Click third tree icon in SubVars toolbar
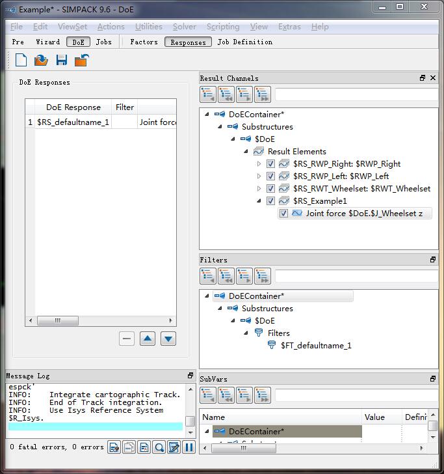 tap(244, 395)
